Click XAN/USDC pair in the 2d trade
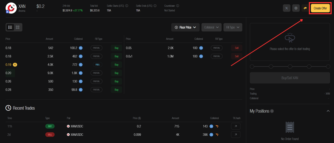Screen dimensions: 334x143 pyautogui.click(x=75, y=134)
